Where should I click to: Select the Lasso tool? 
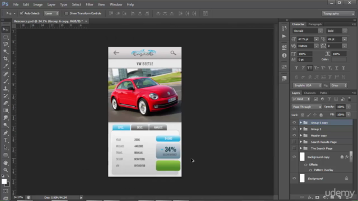pyautogui.click(x=6, y=44)
